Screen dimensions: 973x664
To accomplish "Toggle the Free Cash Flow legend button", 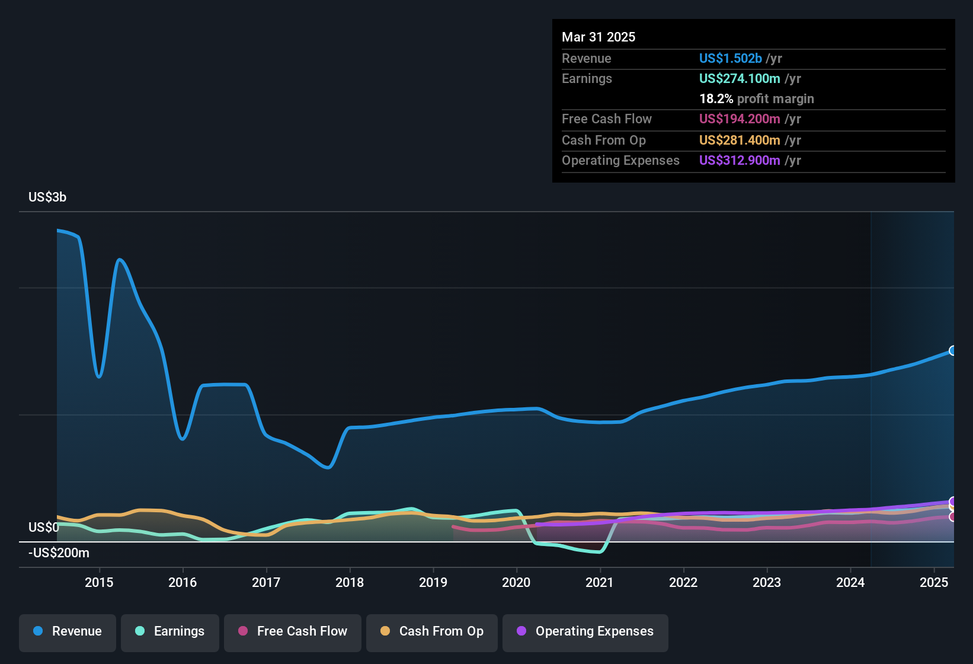I will point(293,633).
